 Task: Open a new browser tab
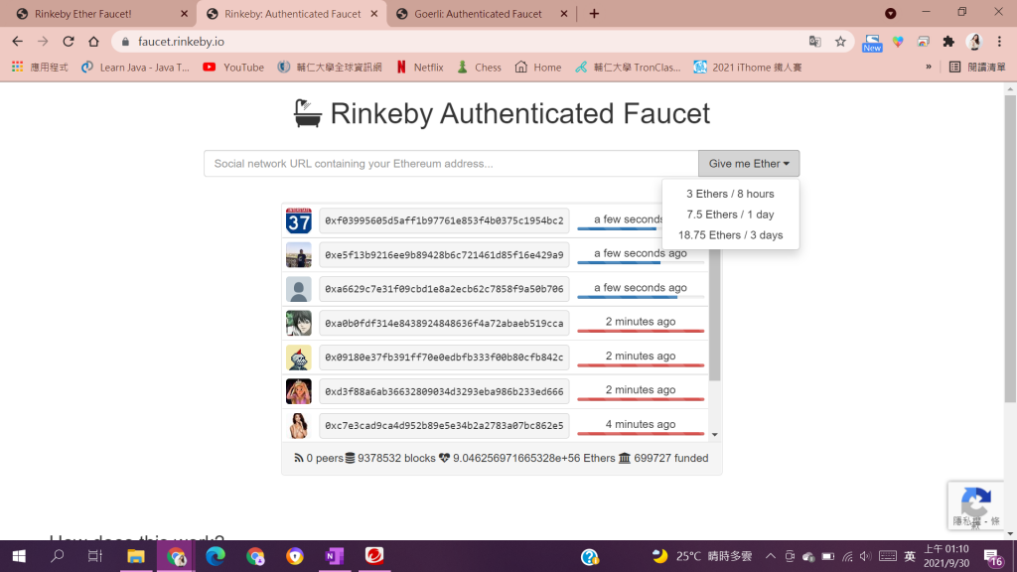tap(594, 14)
